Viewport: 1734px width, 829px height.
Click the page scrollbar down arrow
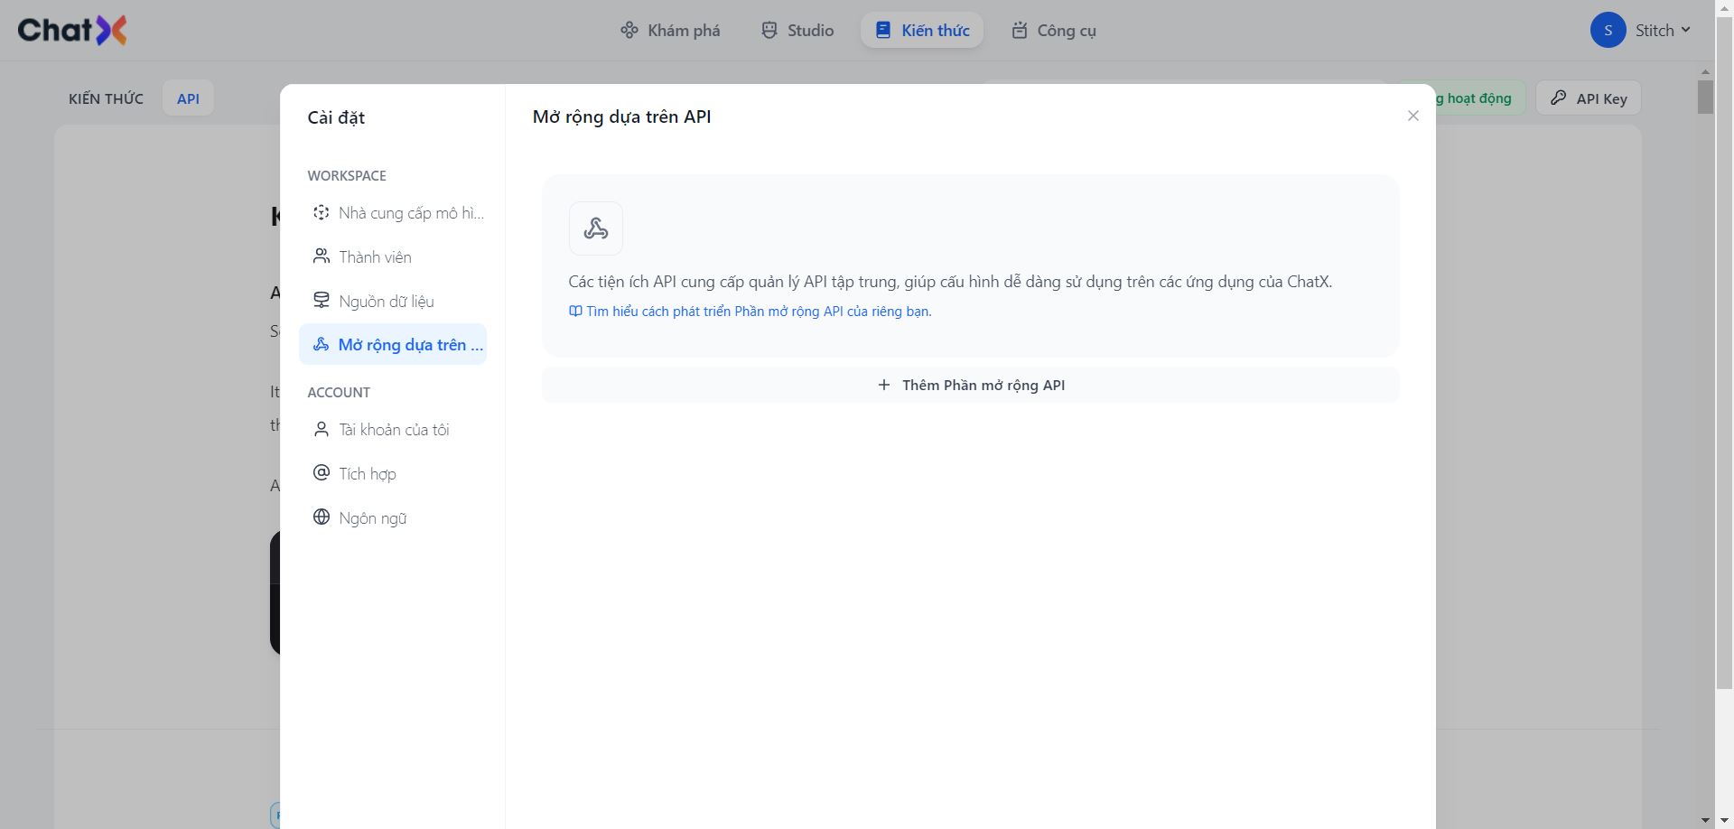point(1705,820)
